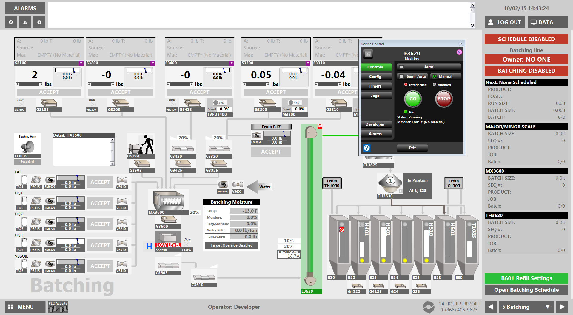Click Exit in the Device Control dialog
Viewport: 573px width, 315px height.
[x=412, y=148]
